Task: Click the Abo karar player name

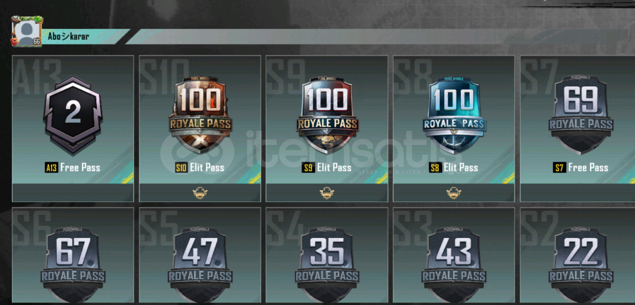Action: click(68, 36)
